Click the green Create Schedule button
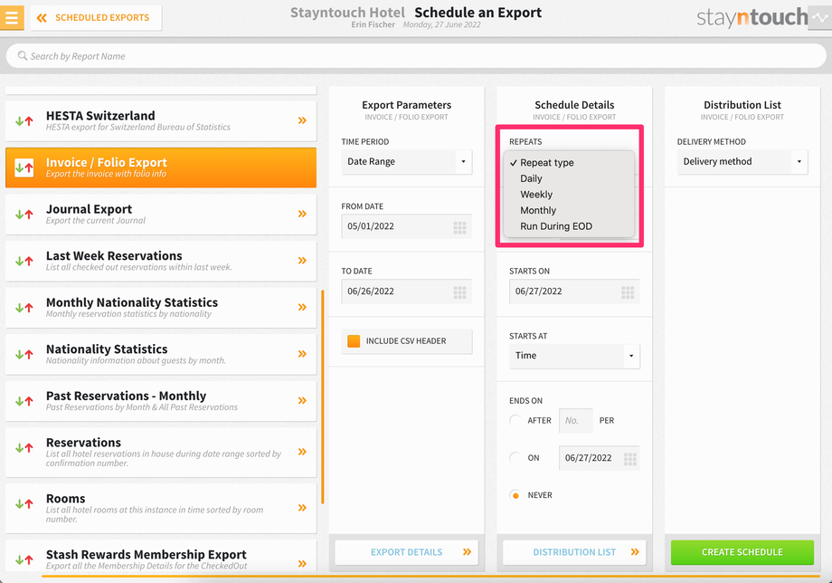 pyautogui.click(x=742, y=552)
